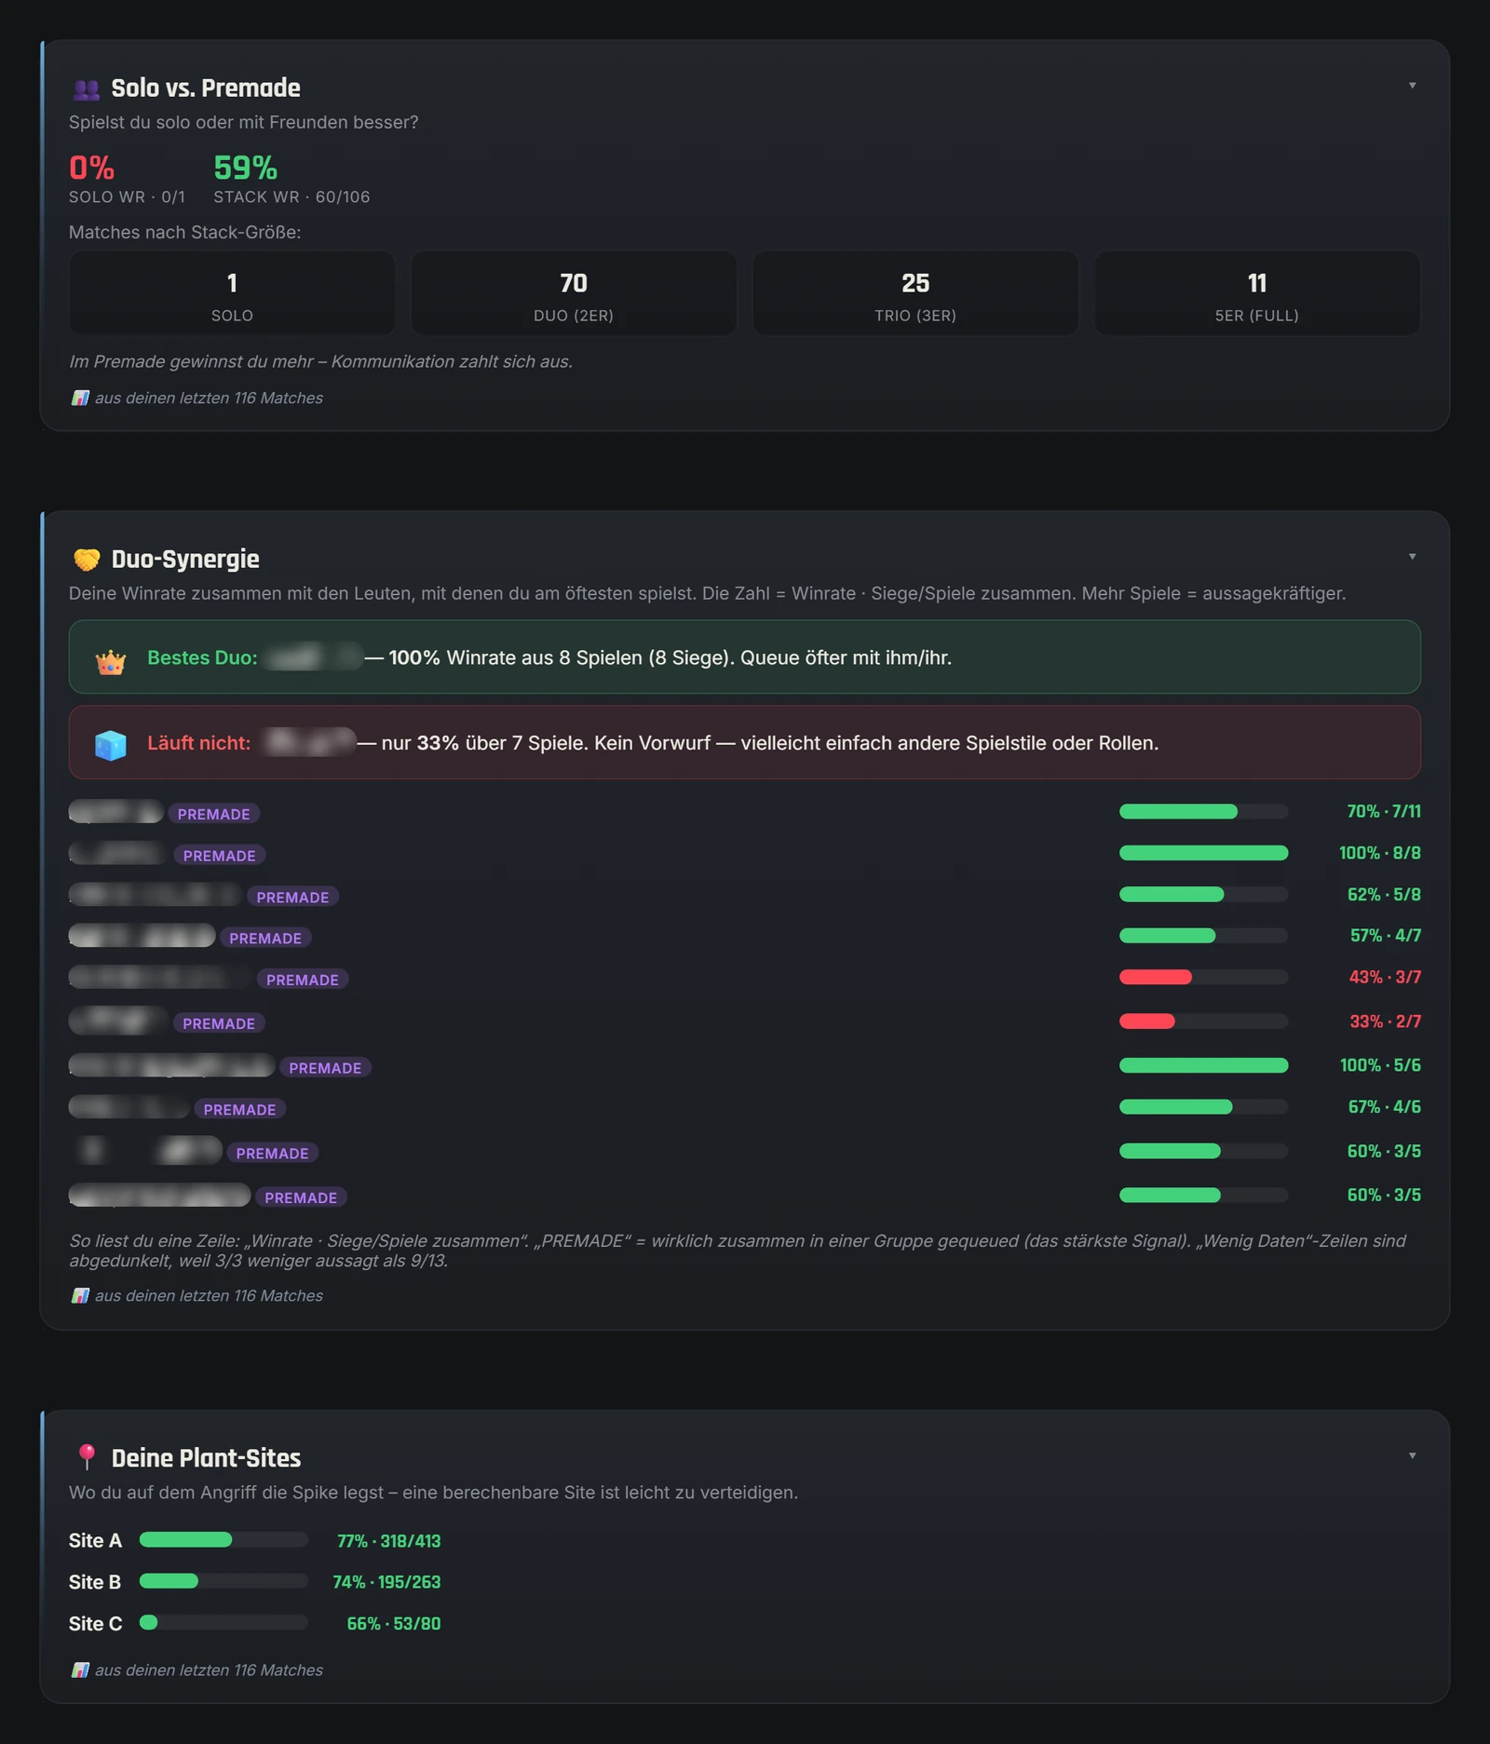The height and width of the screenshot is (1744, 1490).
Task: Click the Bestes Duo label
Action: [202, 657]
